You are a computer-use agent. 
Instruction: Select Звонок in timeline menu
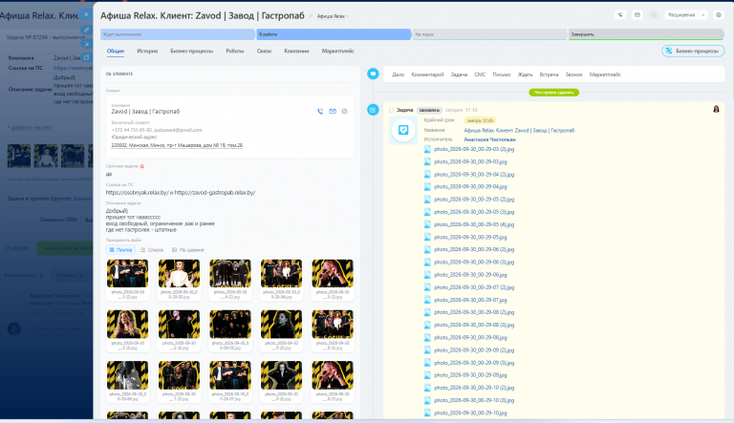click(573, 74)
